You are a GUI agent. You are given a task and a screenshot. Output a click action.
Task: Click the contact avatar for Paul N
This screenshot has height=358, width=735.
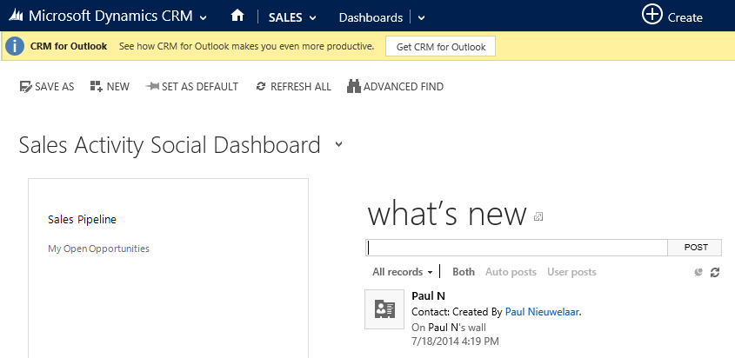[384, 309]
